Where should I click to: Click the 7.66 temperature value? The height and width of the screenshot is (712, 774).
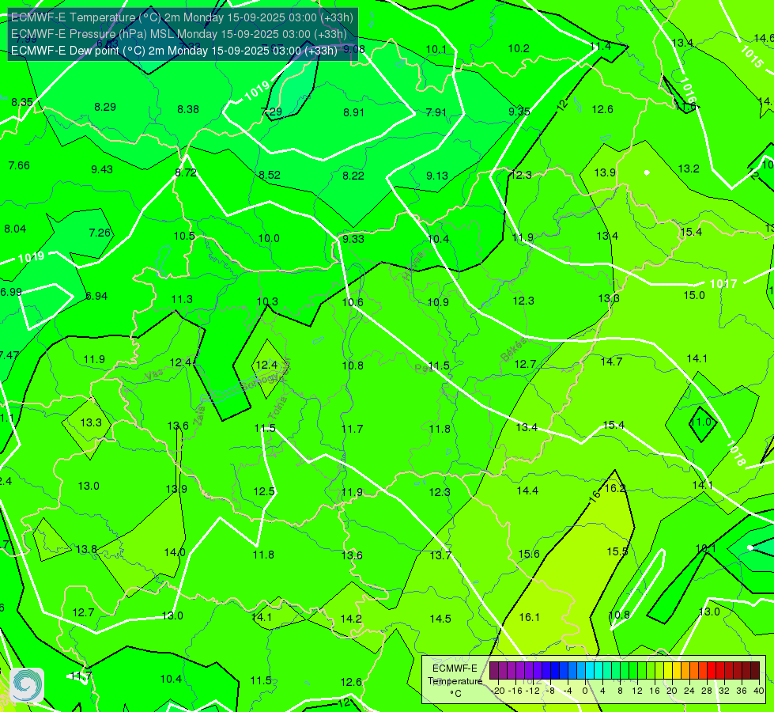coord(19,165)
